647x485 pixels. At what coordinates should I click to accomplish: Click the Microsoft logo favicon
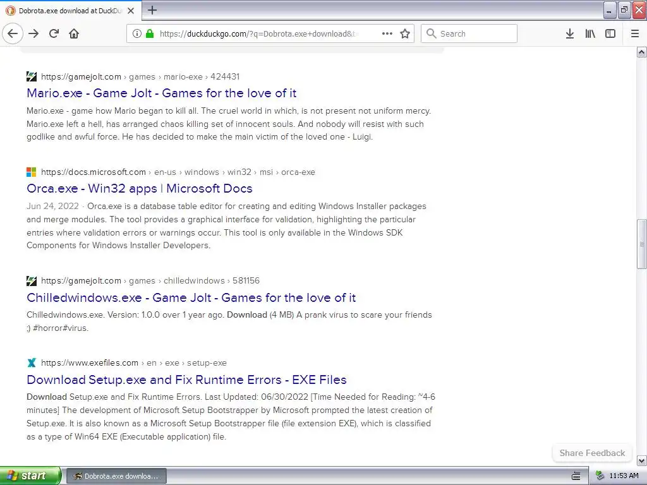point(32,172)
